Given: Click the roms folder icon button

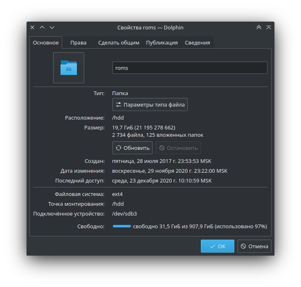Looking at the screenshot, I should point(69,68).
